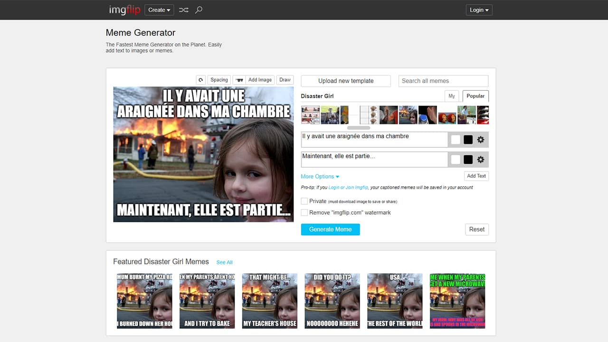The width and height of the screenshot is (608, 342).
Task: Open 'THE REST OF THE WORLD' featured meme
Action: 395,301
